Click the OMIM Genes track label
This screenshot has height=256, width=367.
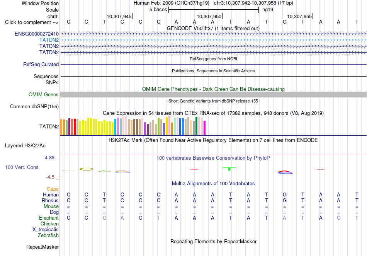coord(44,95)
